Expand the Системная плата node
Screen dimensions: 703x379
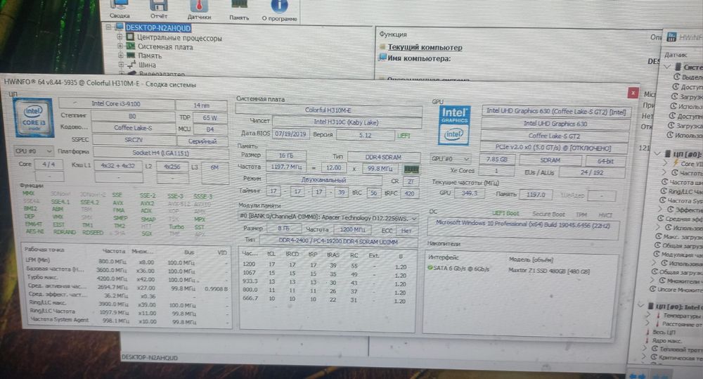pos(120,46)
